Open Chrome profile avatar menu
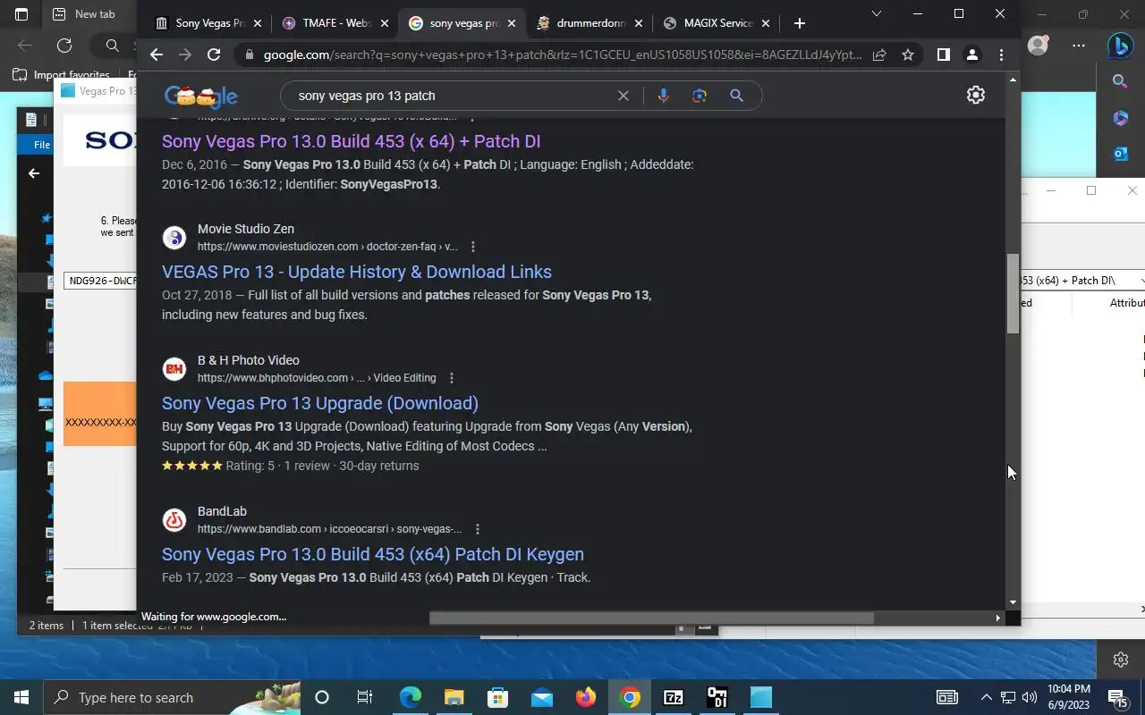 click(972, 55)
